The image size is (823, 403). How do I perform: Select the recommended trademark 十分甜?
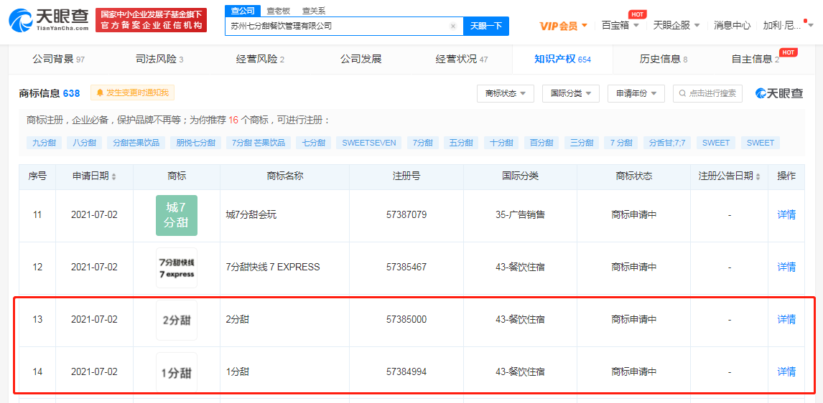(x=501, y=143)
